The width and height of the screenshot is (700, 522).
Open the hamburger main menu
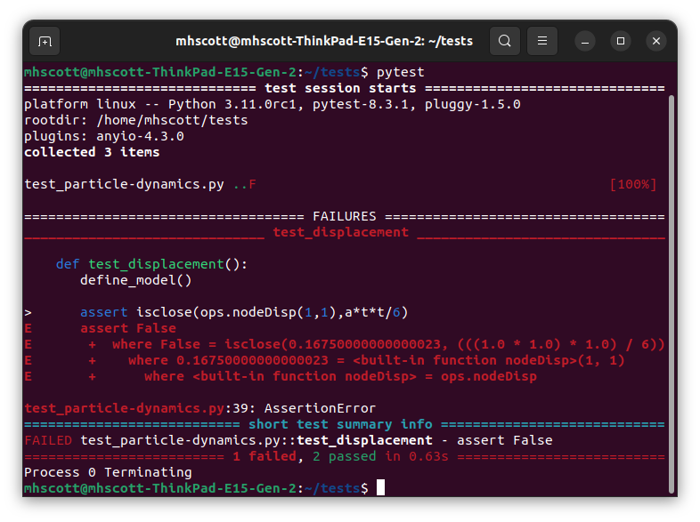pyautogui.click(x=542, y=41)
